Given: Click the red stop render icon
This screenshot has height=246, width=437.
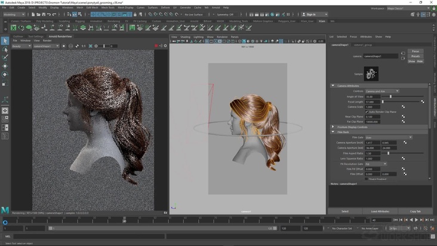Looking at the screenshot, I should point(156,46).
